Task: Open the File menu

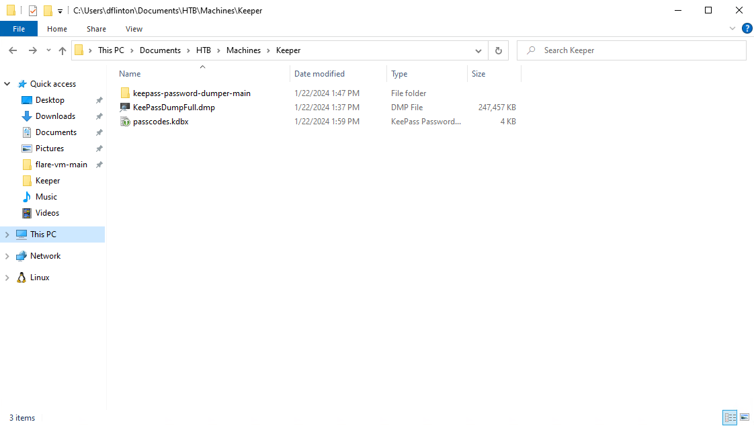Action: (x=19, y=29)
